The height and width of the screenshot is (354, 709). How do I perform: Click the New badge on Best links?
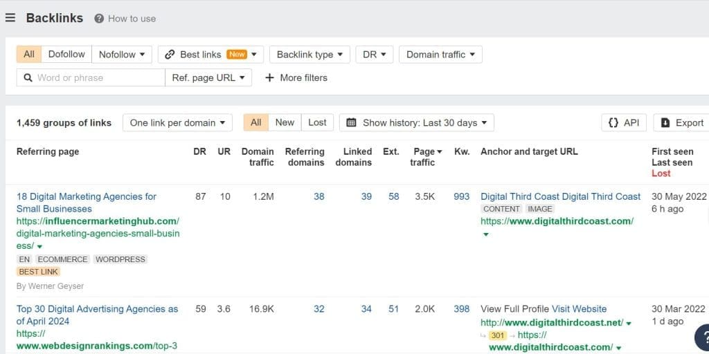[x=237, y=54]
